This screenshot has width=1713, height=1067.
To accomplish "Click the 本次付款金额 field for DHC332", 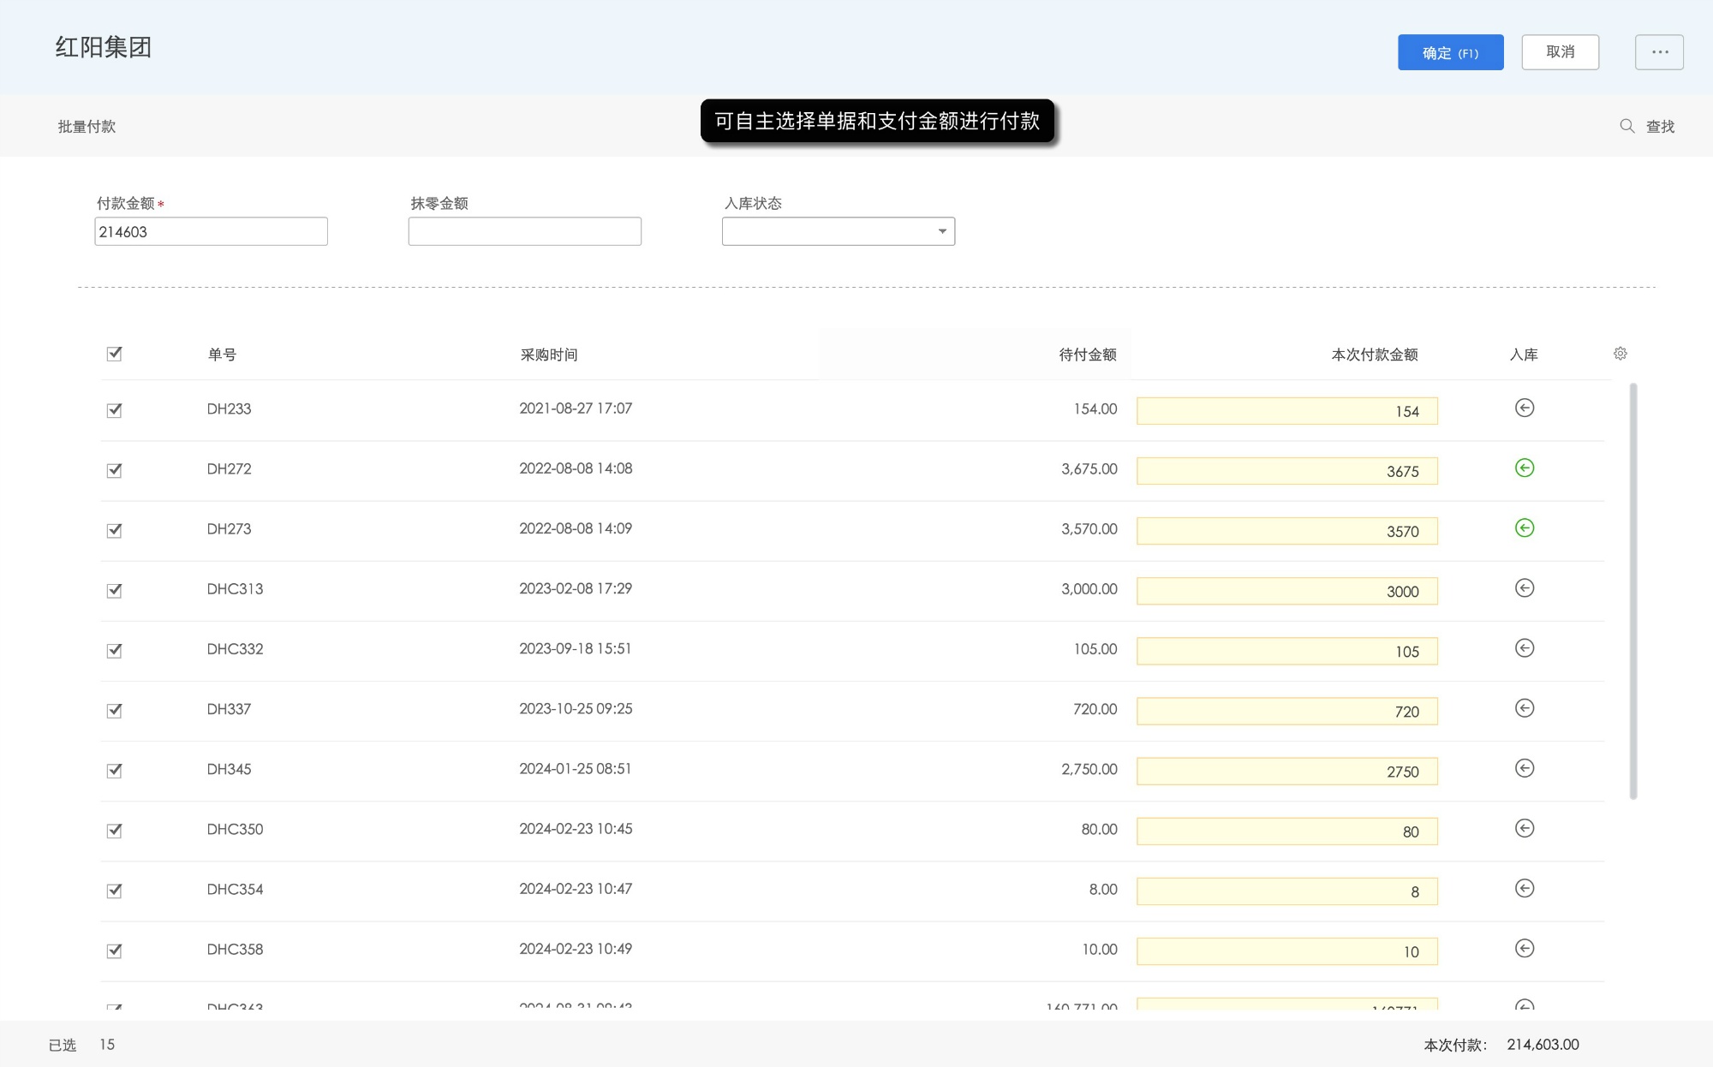I will tap(1286, 651).
